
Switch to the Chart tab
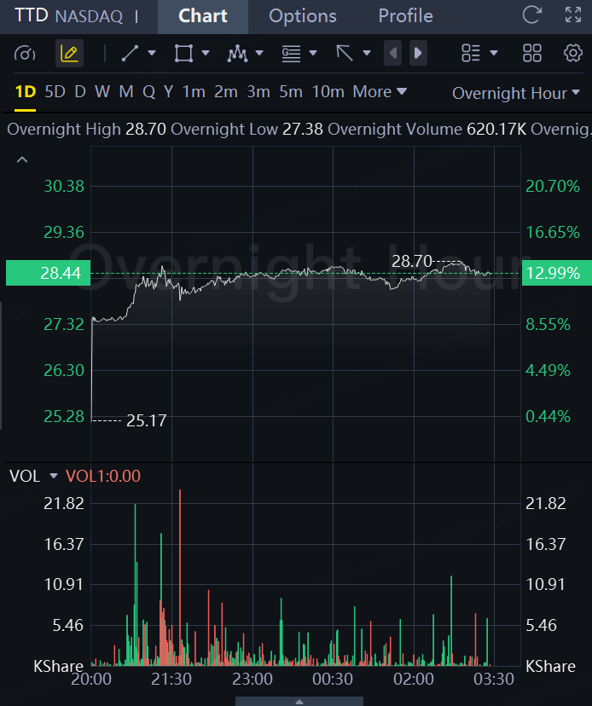point(203,17)
